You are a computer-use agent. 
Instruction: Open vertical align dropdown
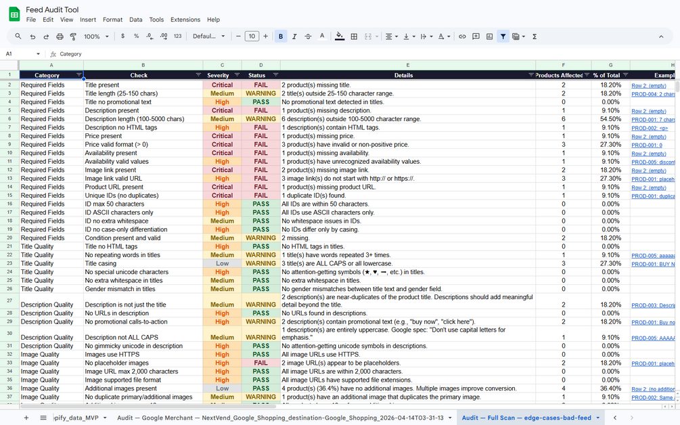pyautogui.click(x=409, y=37)
